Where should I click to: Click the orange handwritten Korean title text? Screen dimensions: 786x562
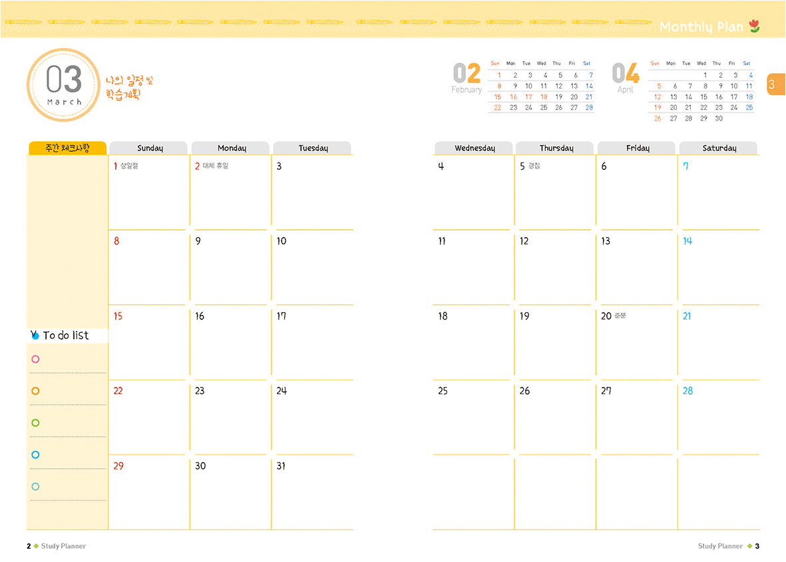coord(129,87)
